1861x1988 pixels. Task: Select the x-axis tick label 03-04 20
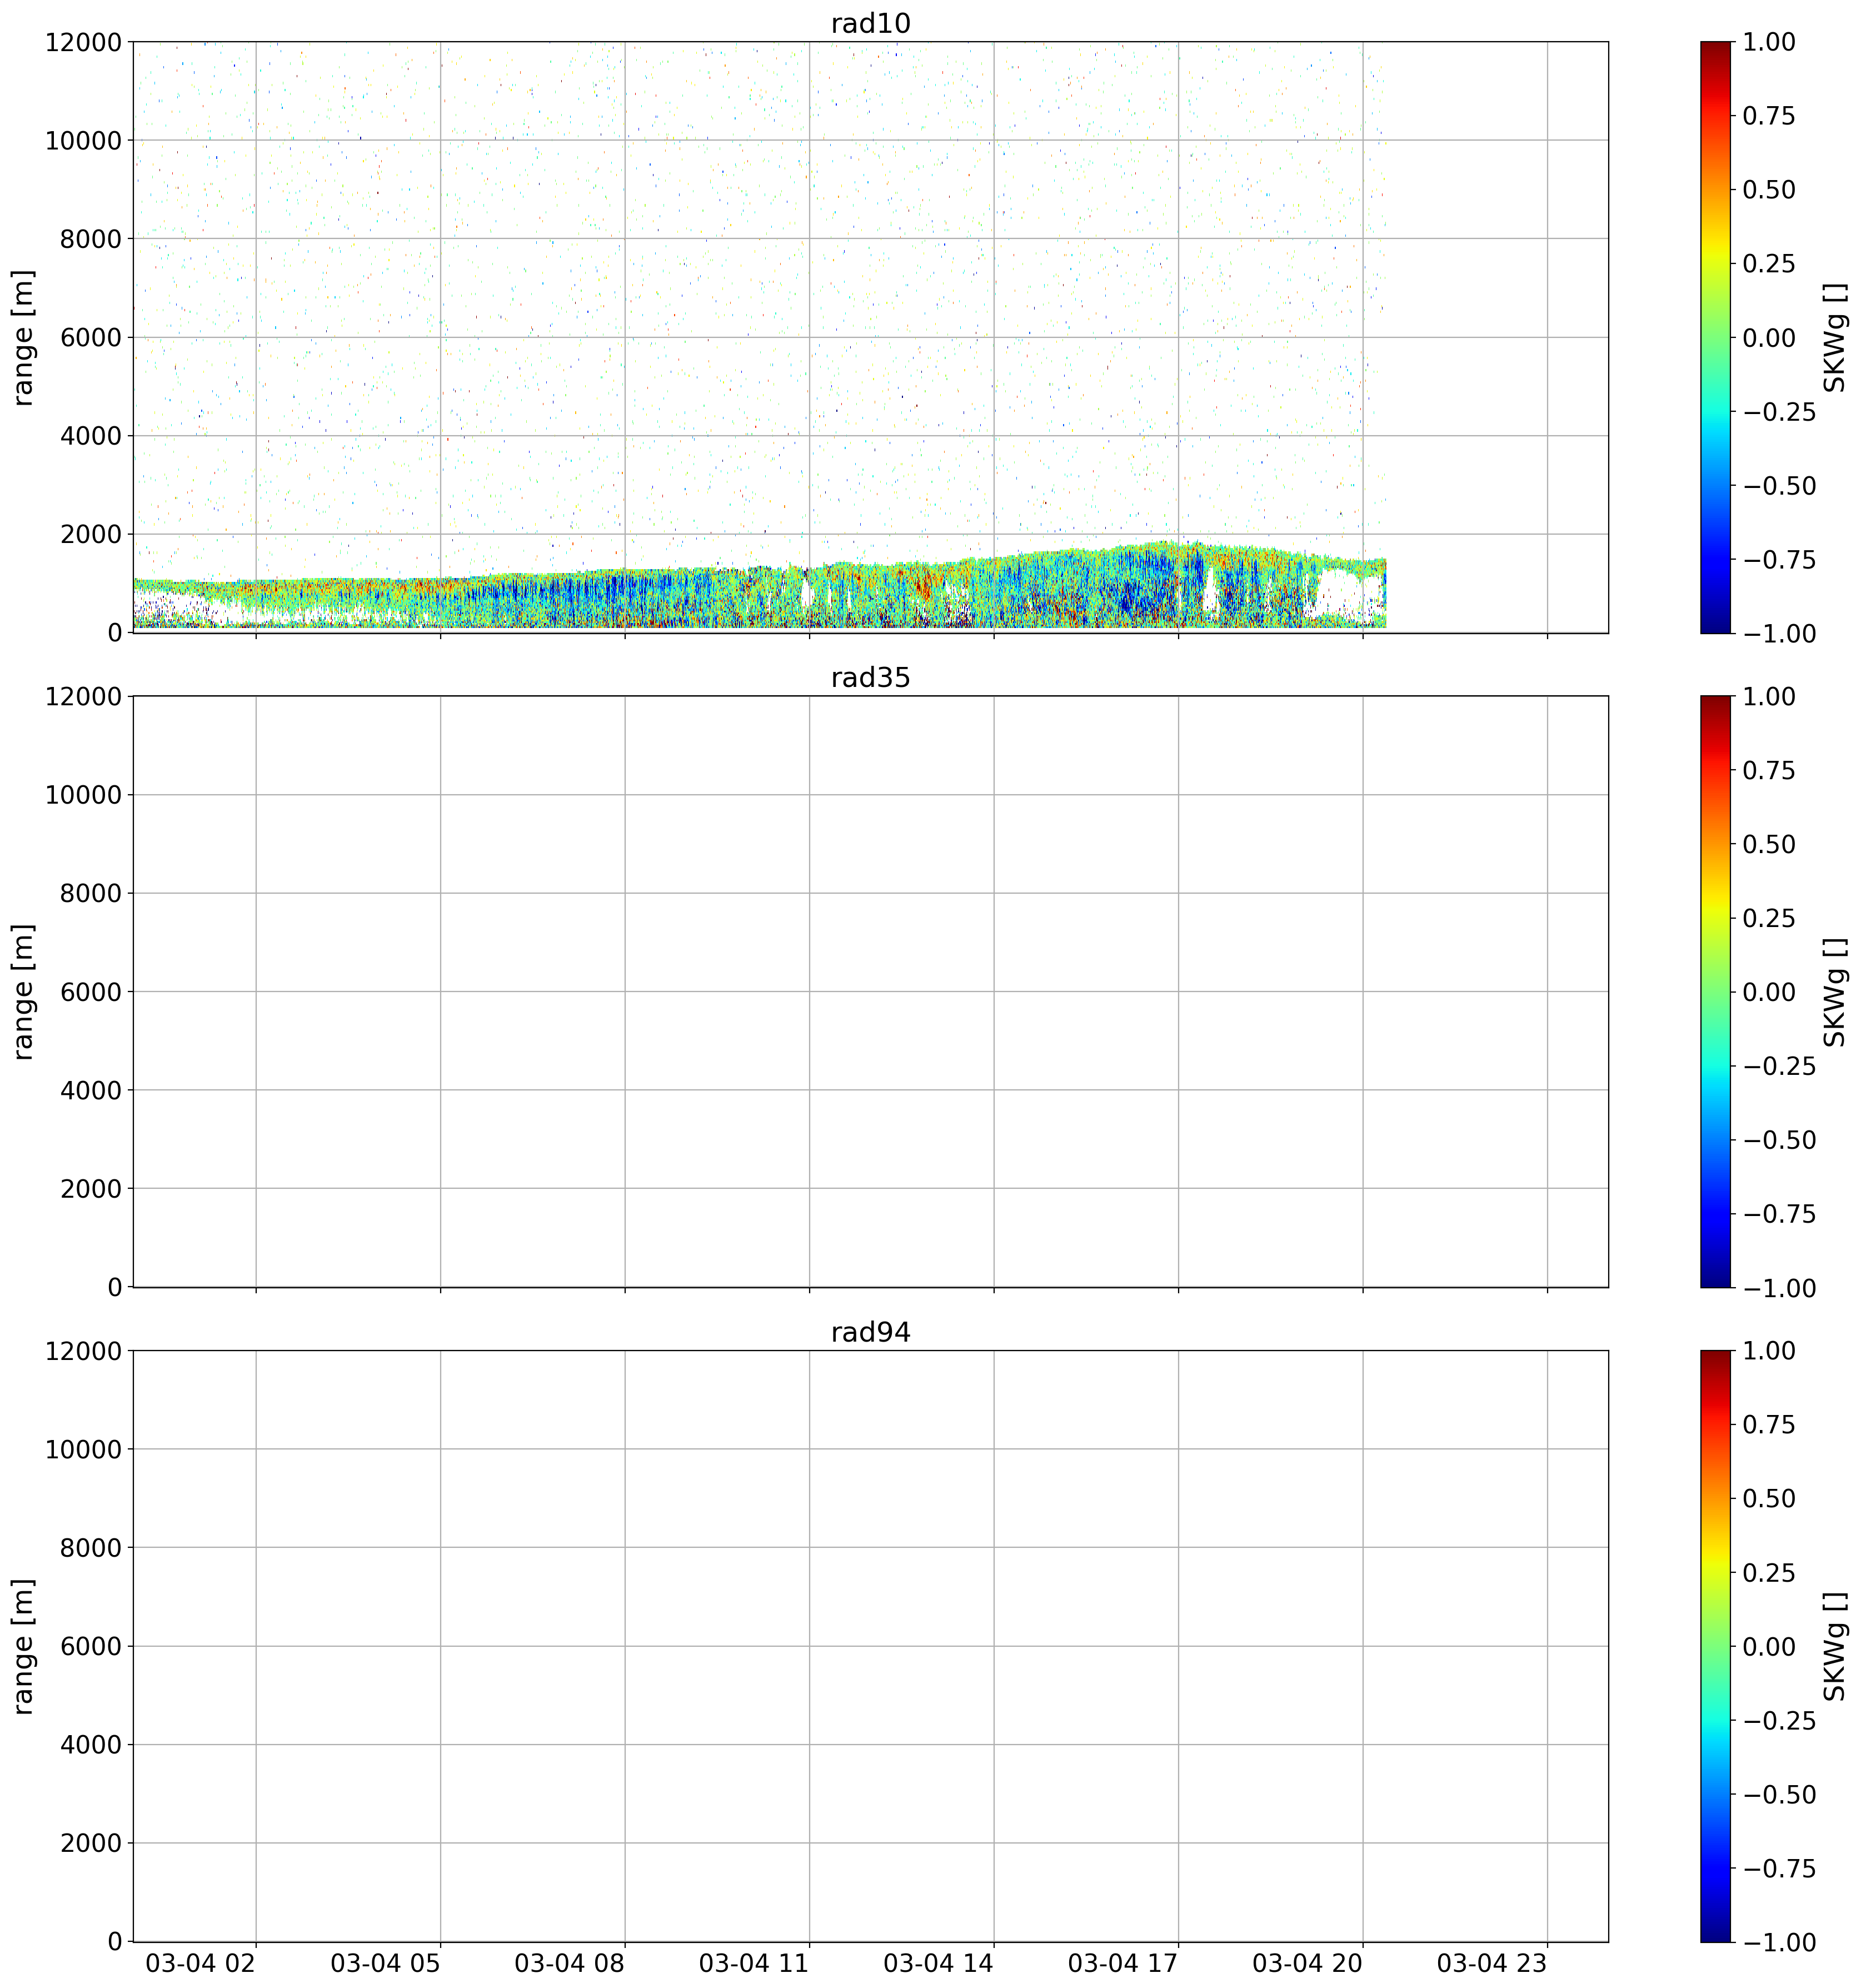[1307, 1964]
